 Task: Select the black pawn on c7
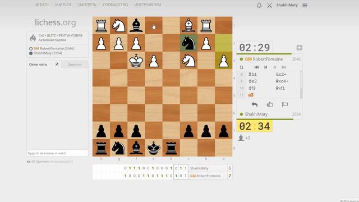(x=188, y=130)
